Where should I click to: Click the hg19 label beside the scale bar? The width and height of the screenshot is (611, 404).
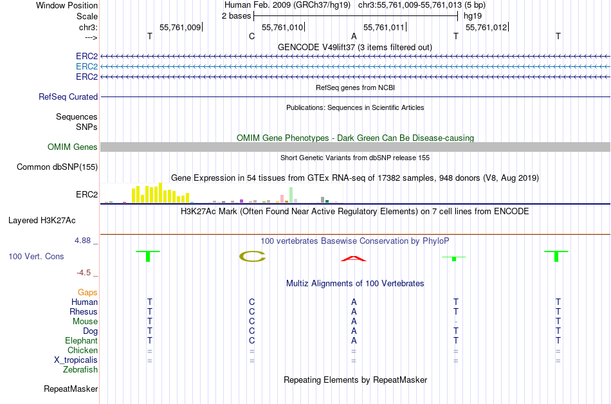[x=473, y=16]
